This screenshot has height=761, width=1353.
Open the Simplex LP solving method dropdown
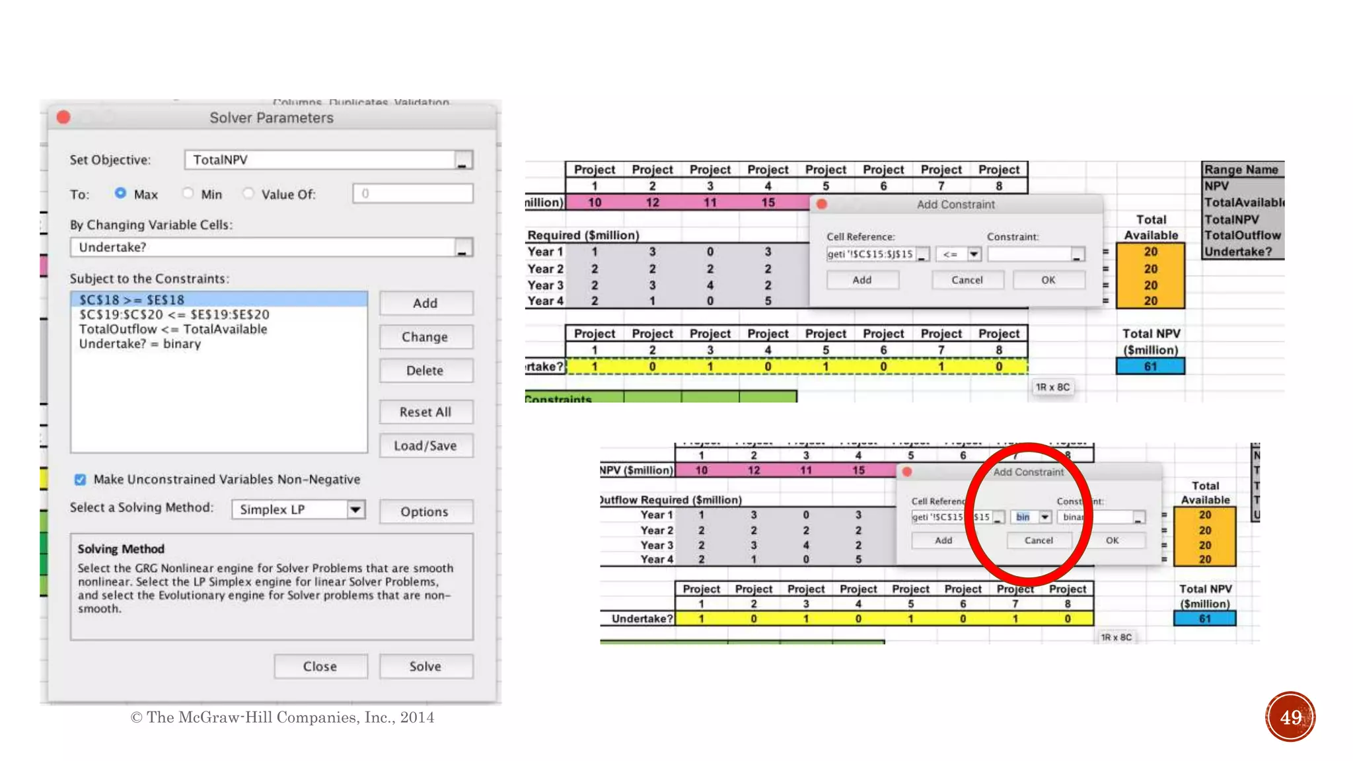(x=355, y=509)
